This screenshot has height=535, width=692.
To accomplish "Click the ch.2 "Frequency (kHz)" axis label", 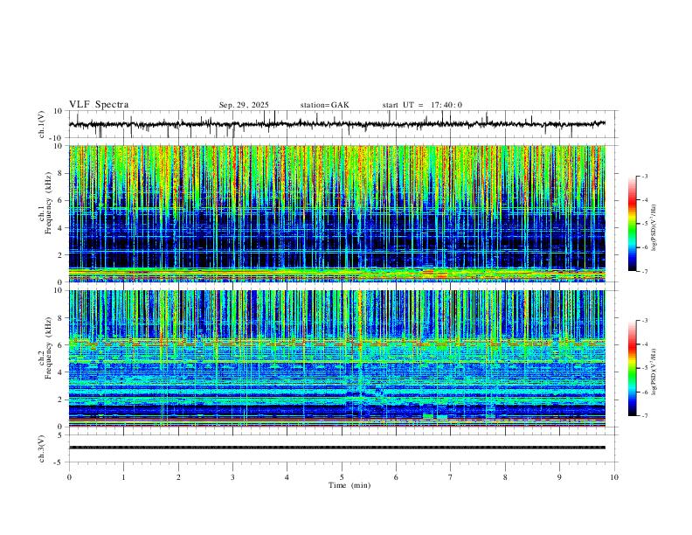I will click(x=49, y=346).
